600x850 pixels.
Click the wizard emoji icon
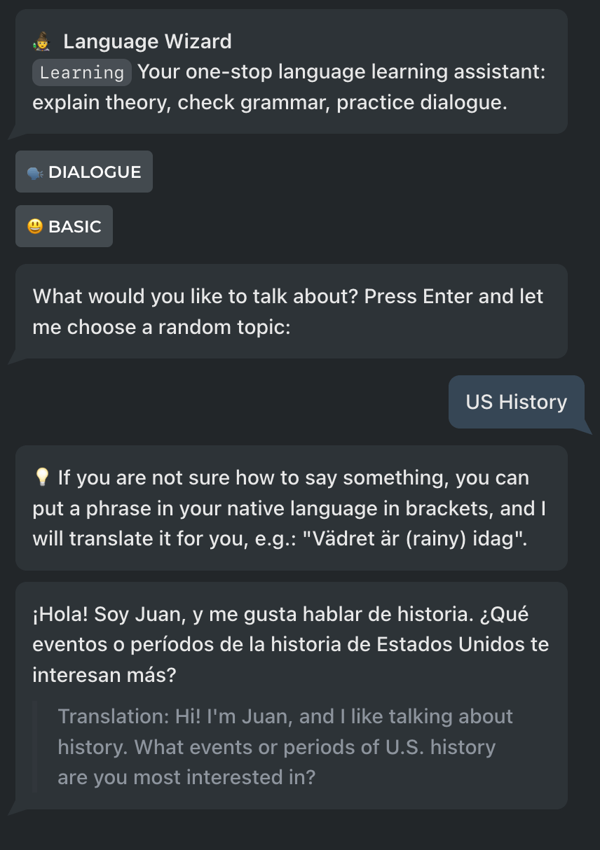[41, 42]
